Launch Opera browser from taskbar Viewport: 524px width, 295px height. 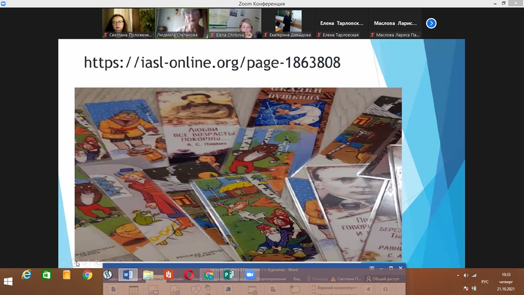pos(189,275)
